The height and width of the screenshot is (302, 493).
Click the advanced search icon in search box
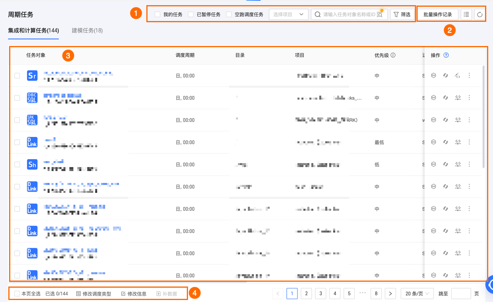point(380,15)
